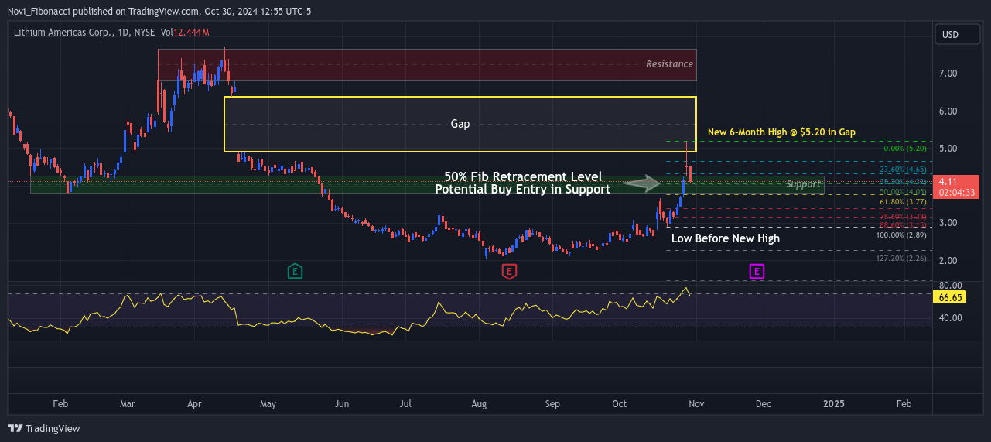Click the purple earnings E marker
The height and width of the screenshot is (442, 991).
(x=757, y=271)
